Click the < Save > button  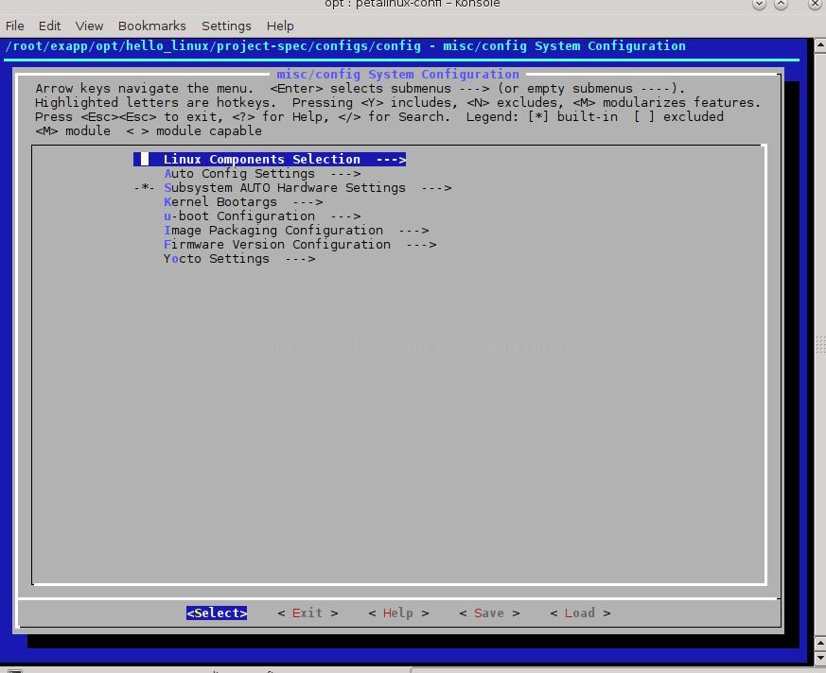pyautogui.click(x=489, y=613)
